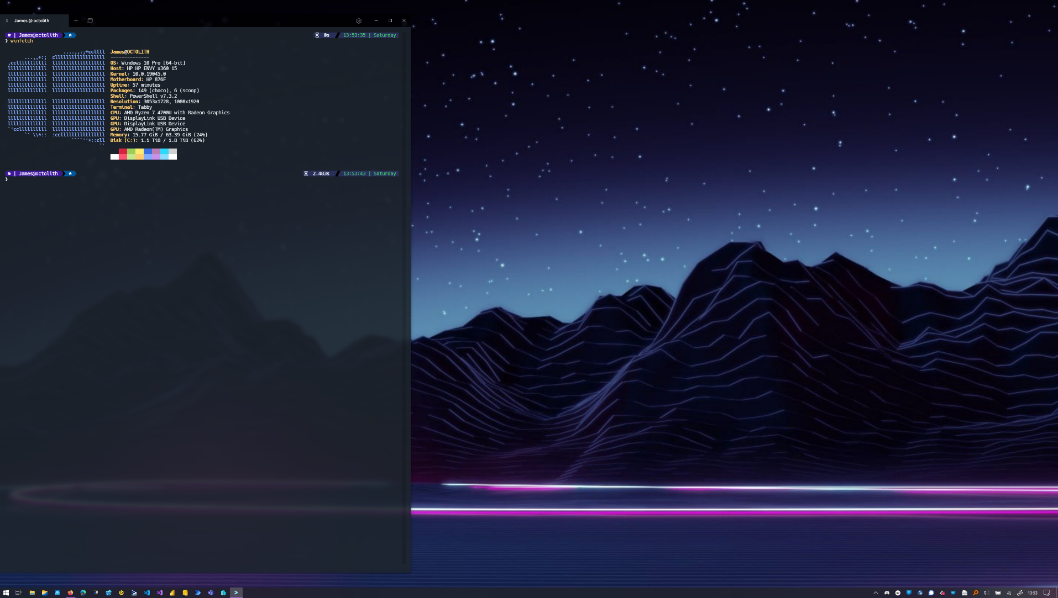Open Signal from the system tray
This screenshot has height=598, width=1058.
(x=931, y=593)
